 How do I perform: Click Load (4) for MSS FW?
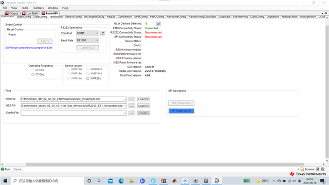[143, 106]
